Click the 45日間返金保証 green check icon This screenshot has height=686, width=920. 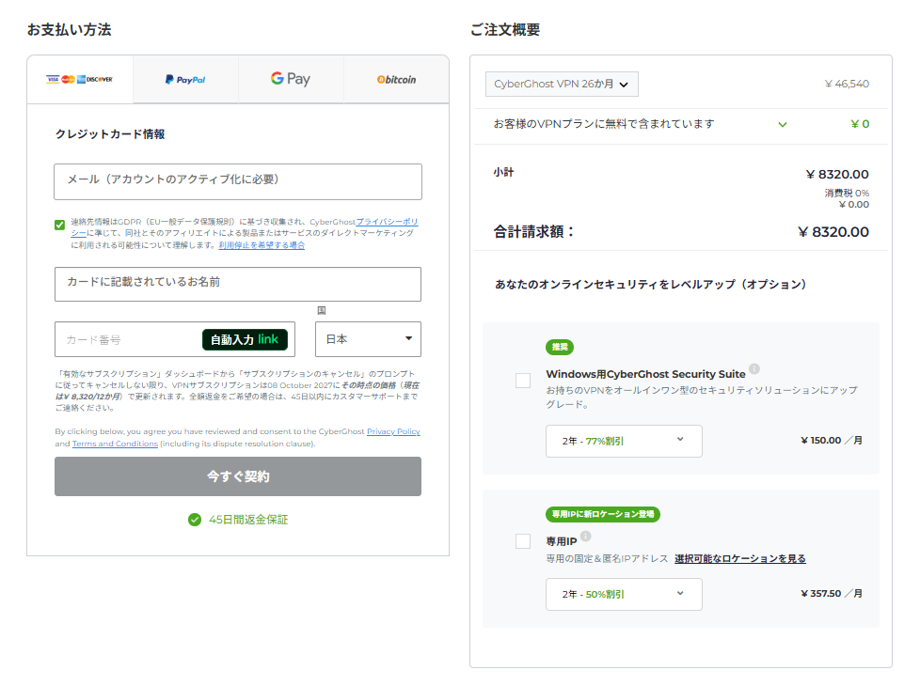[x=195, y=520]
